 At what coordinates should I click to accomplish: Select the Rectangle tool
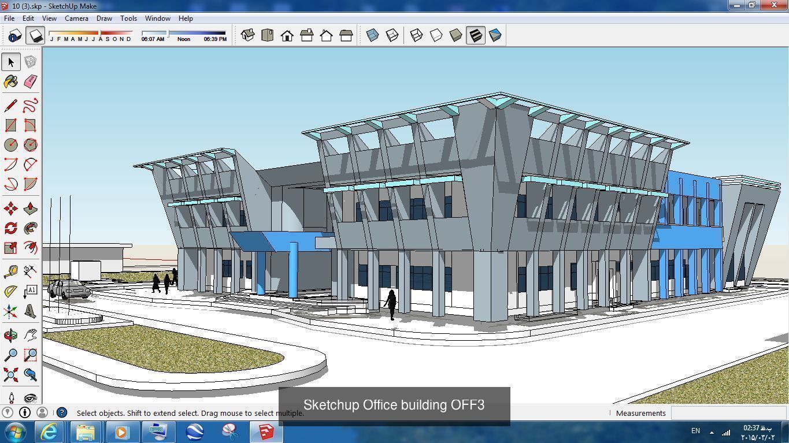[x=10, y=125]
